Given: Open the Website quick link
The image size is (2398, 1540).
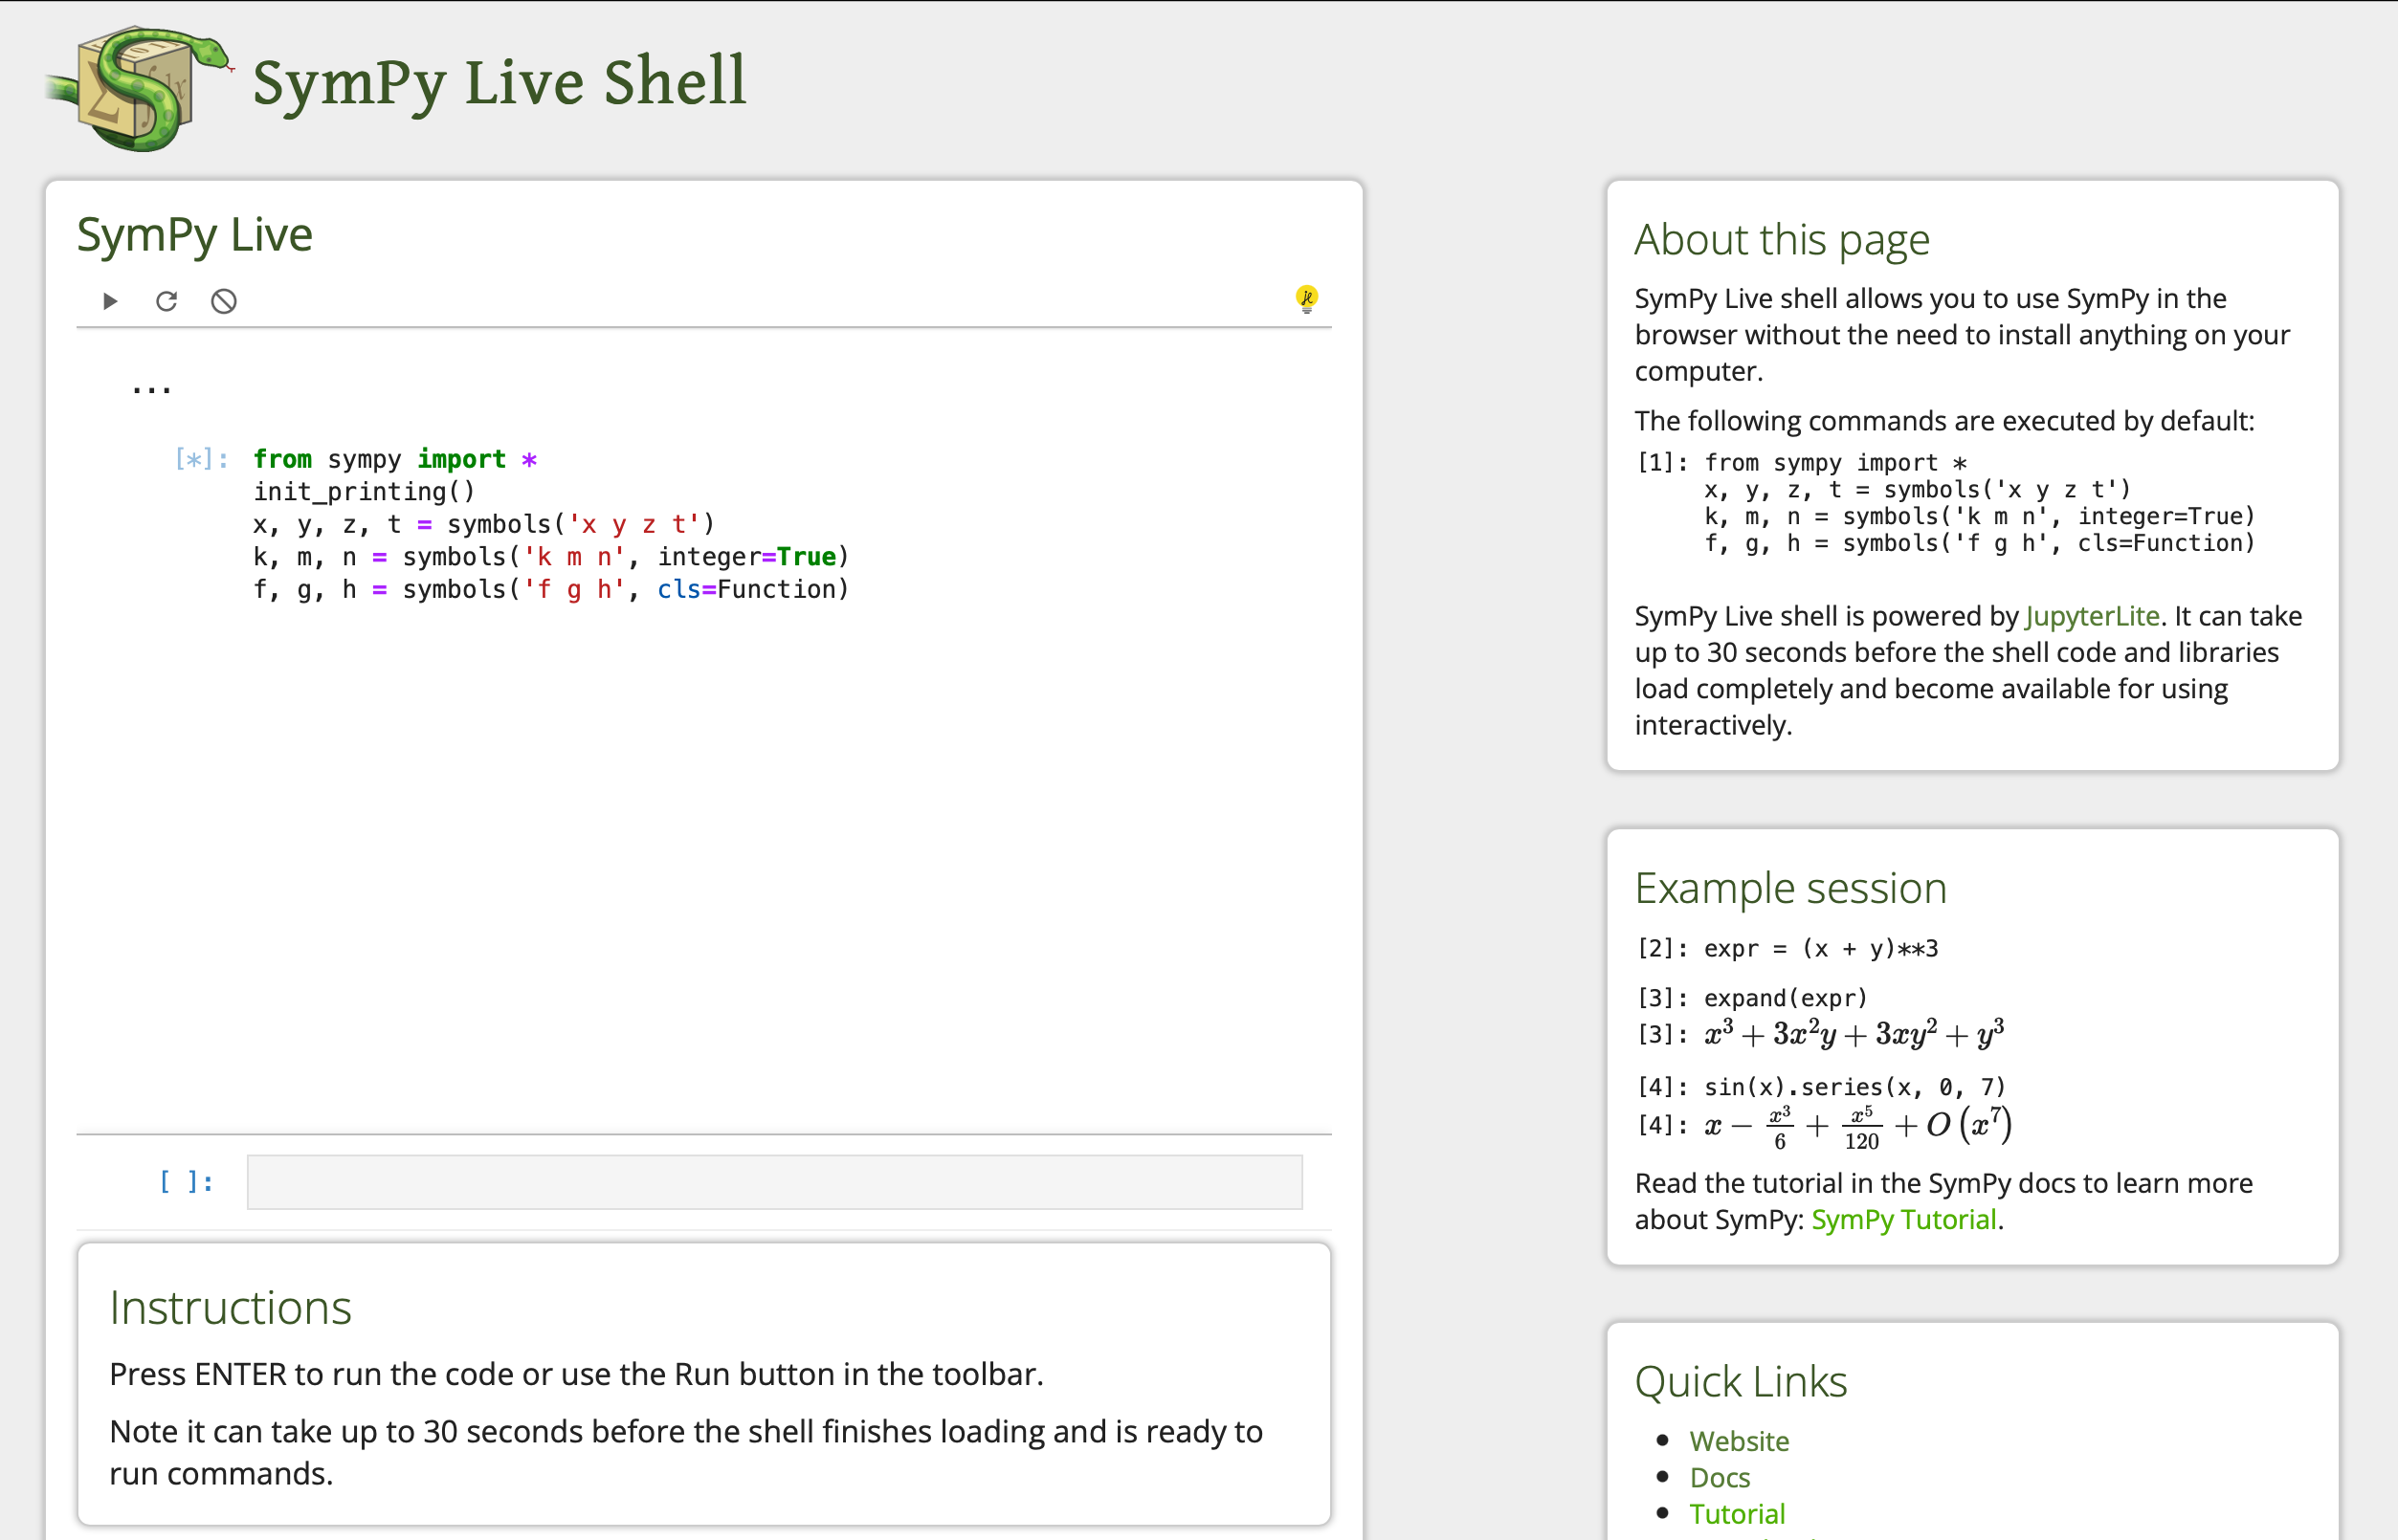Looking at the screenshot, I should 1739,1441.
